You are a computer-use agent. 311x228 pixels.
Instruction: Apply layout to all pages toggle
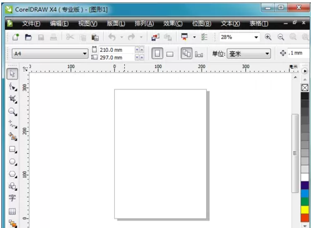pos(186,54)
